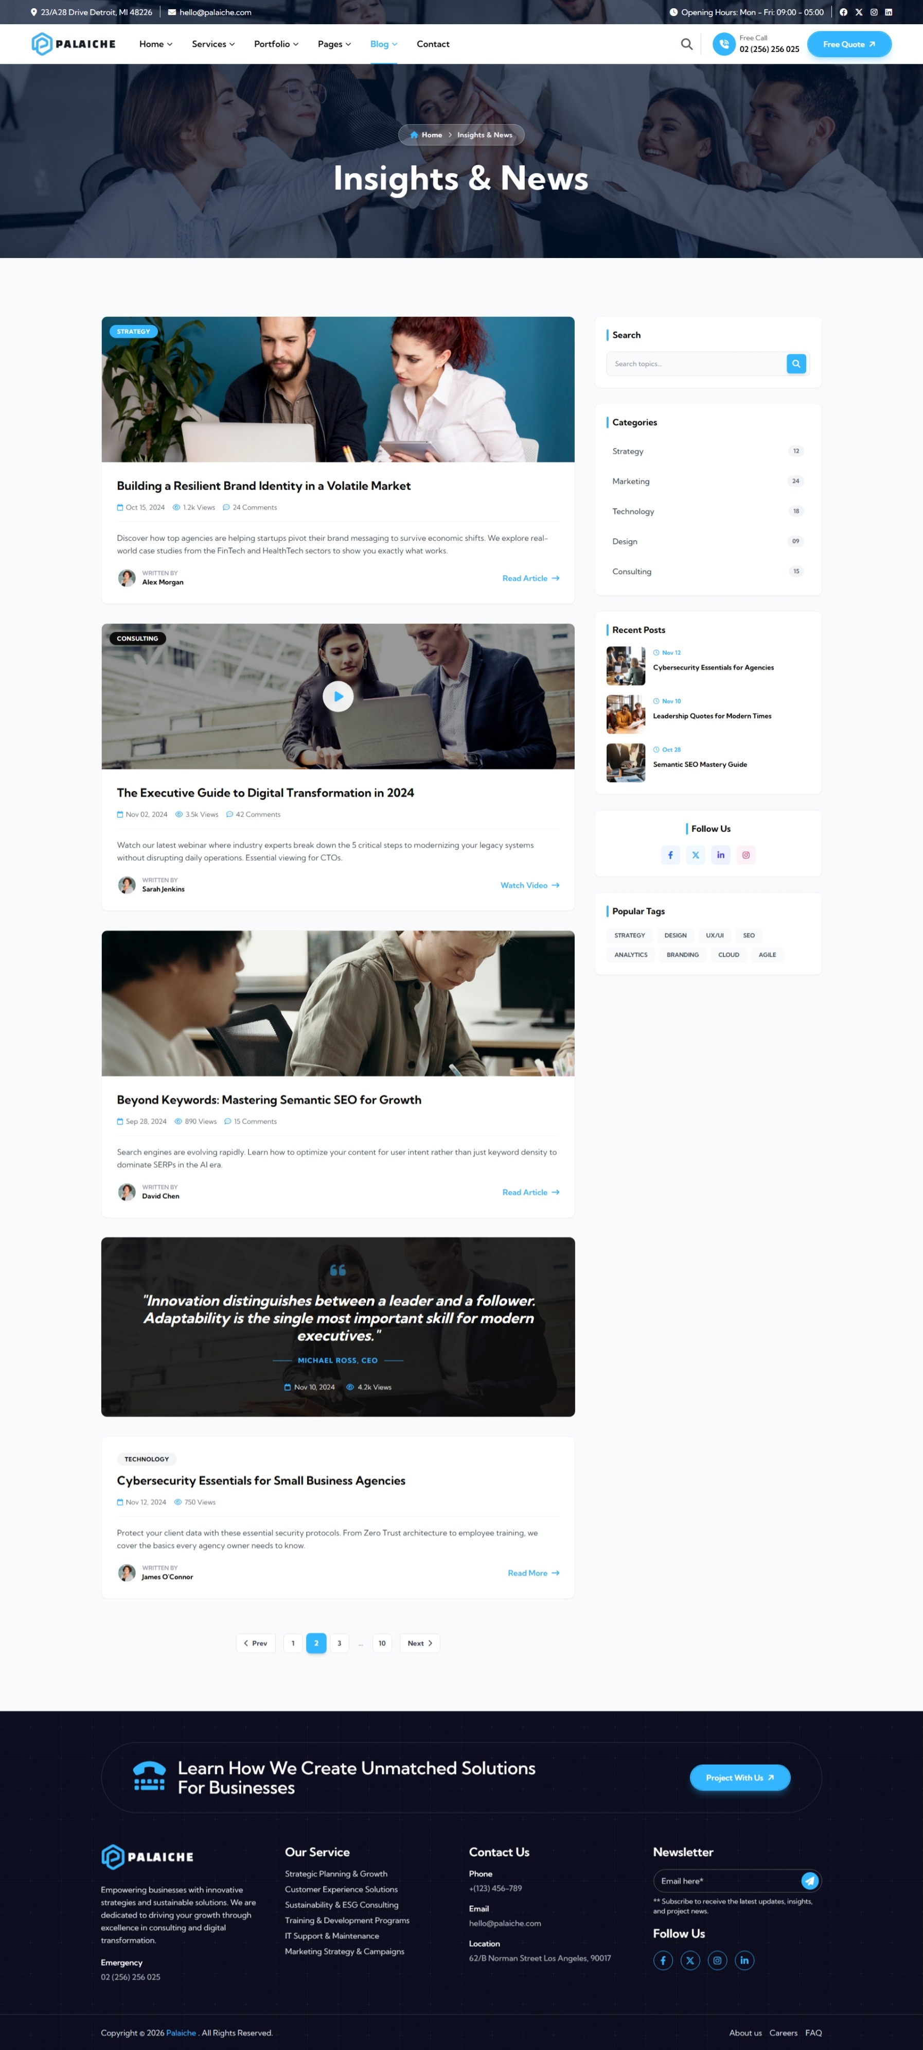Expand the Portfolio dropdown menu
The height and width of the screenshot is (2050, 923).
click(276, 44)
